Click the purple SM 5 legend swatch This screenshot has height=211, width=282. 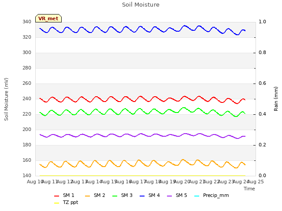click(x=170, y=196)
